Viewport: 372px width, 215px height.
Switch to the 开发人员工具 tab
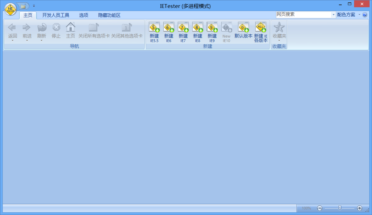pos(56,15)
